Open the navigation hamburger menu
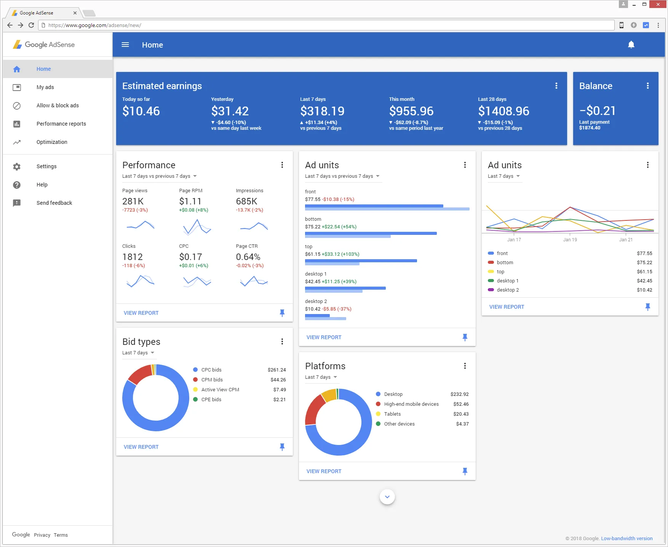Image resolution: width=668 pixels, height=547 pixels. 125,45
